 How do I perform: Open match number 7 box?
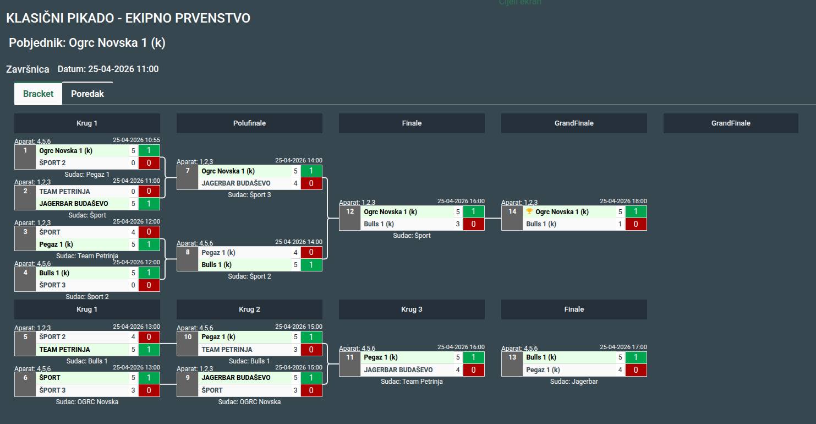(188, 177)
